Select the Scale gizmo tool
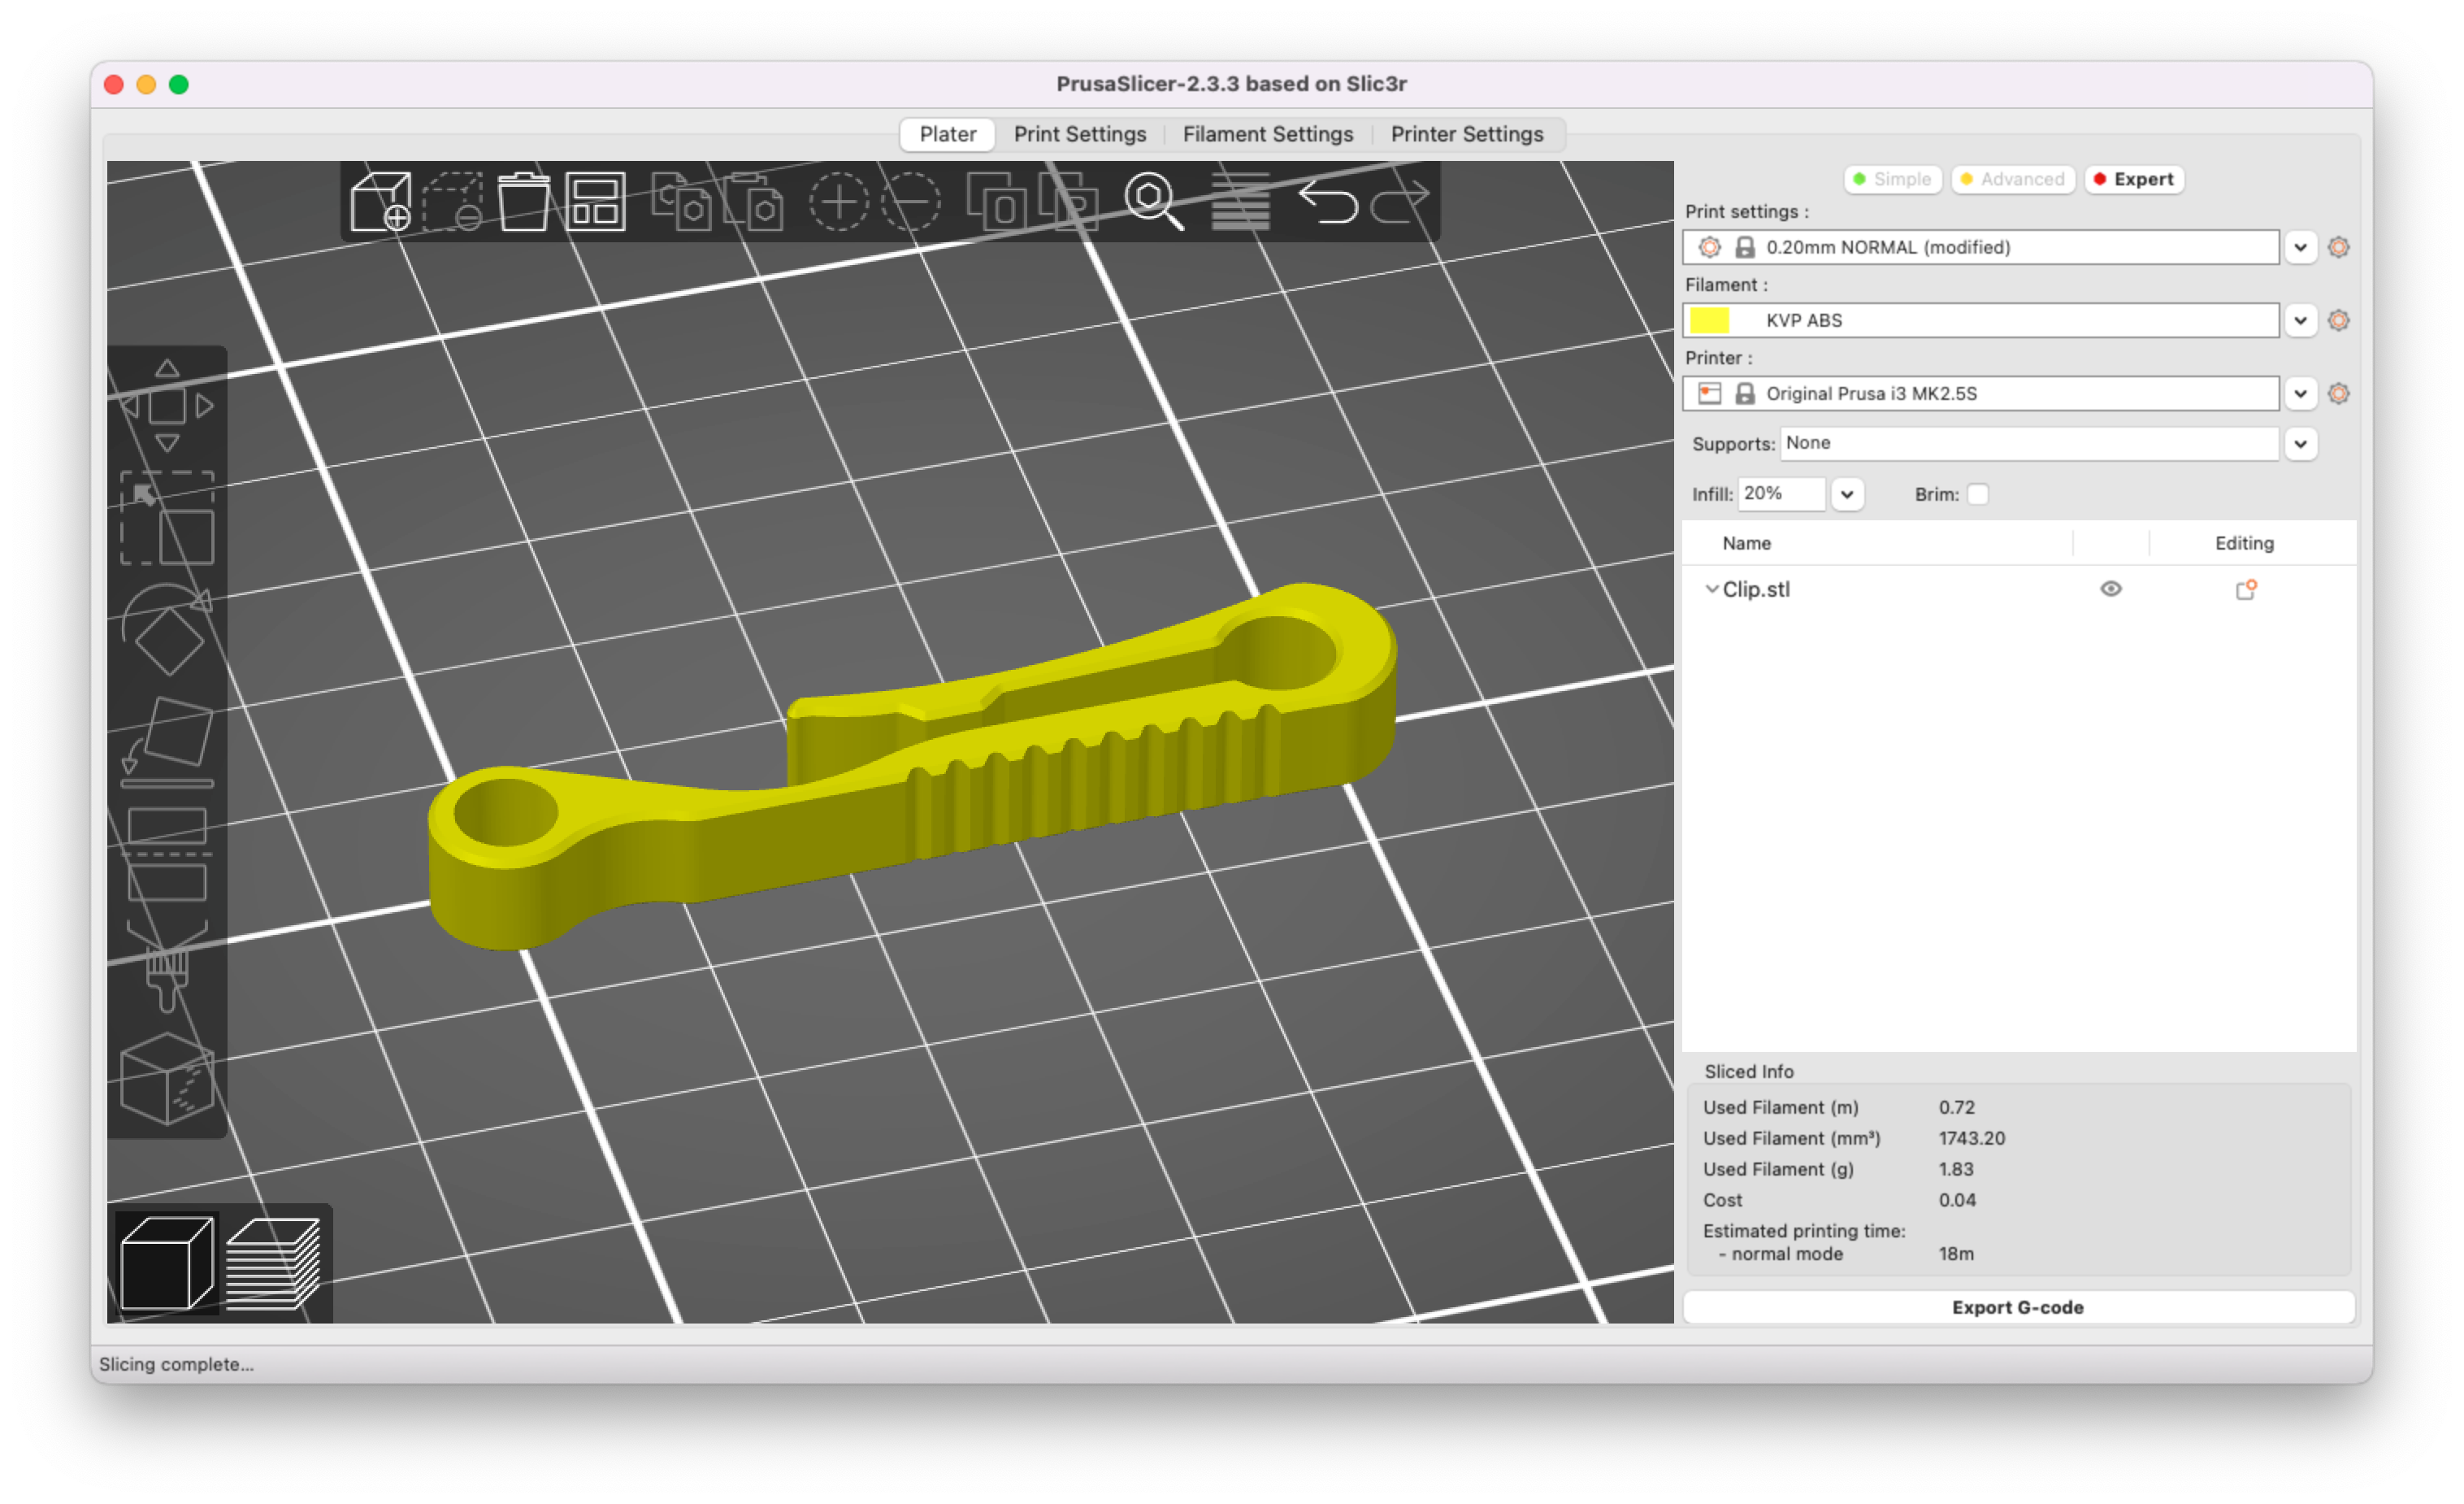The image size is (2464, 1504). point(167,519)
